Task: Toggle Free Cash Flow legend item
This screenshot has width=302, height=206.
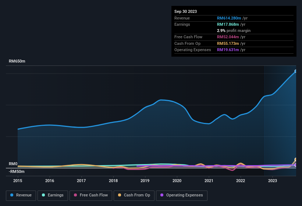Action: [91, 195]
